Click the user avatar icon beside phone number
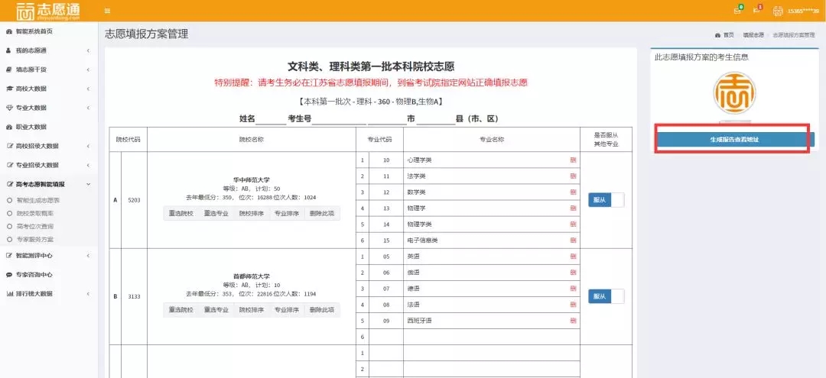 tap(779, 11)
